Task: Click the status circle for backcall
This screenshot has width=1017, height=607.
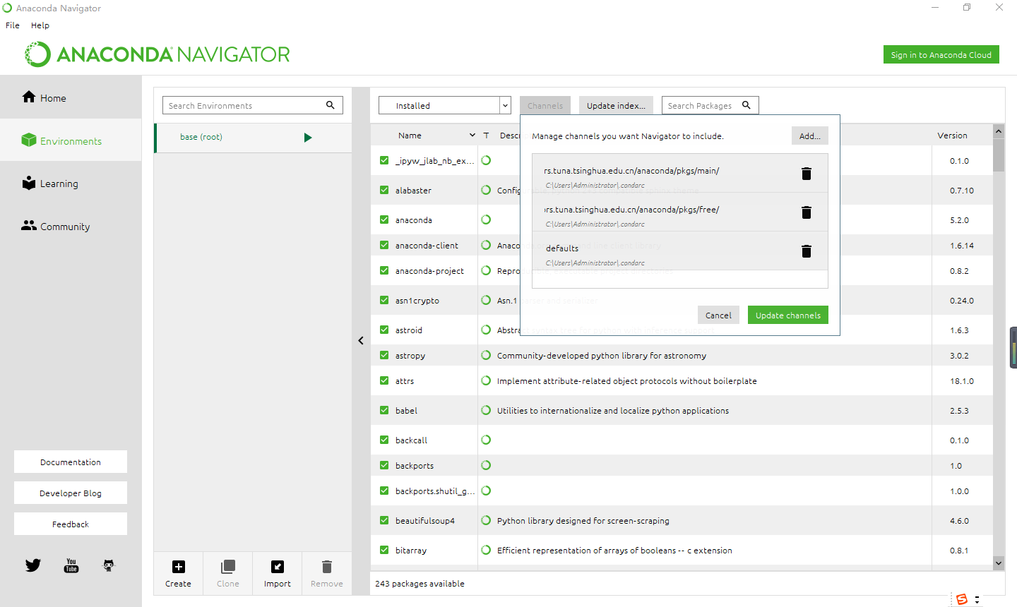Action: 486,440
